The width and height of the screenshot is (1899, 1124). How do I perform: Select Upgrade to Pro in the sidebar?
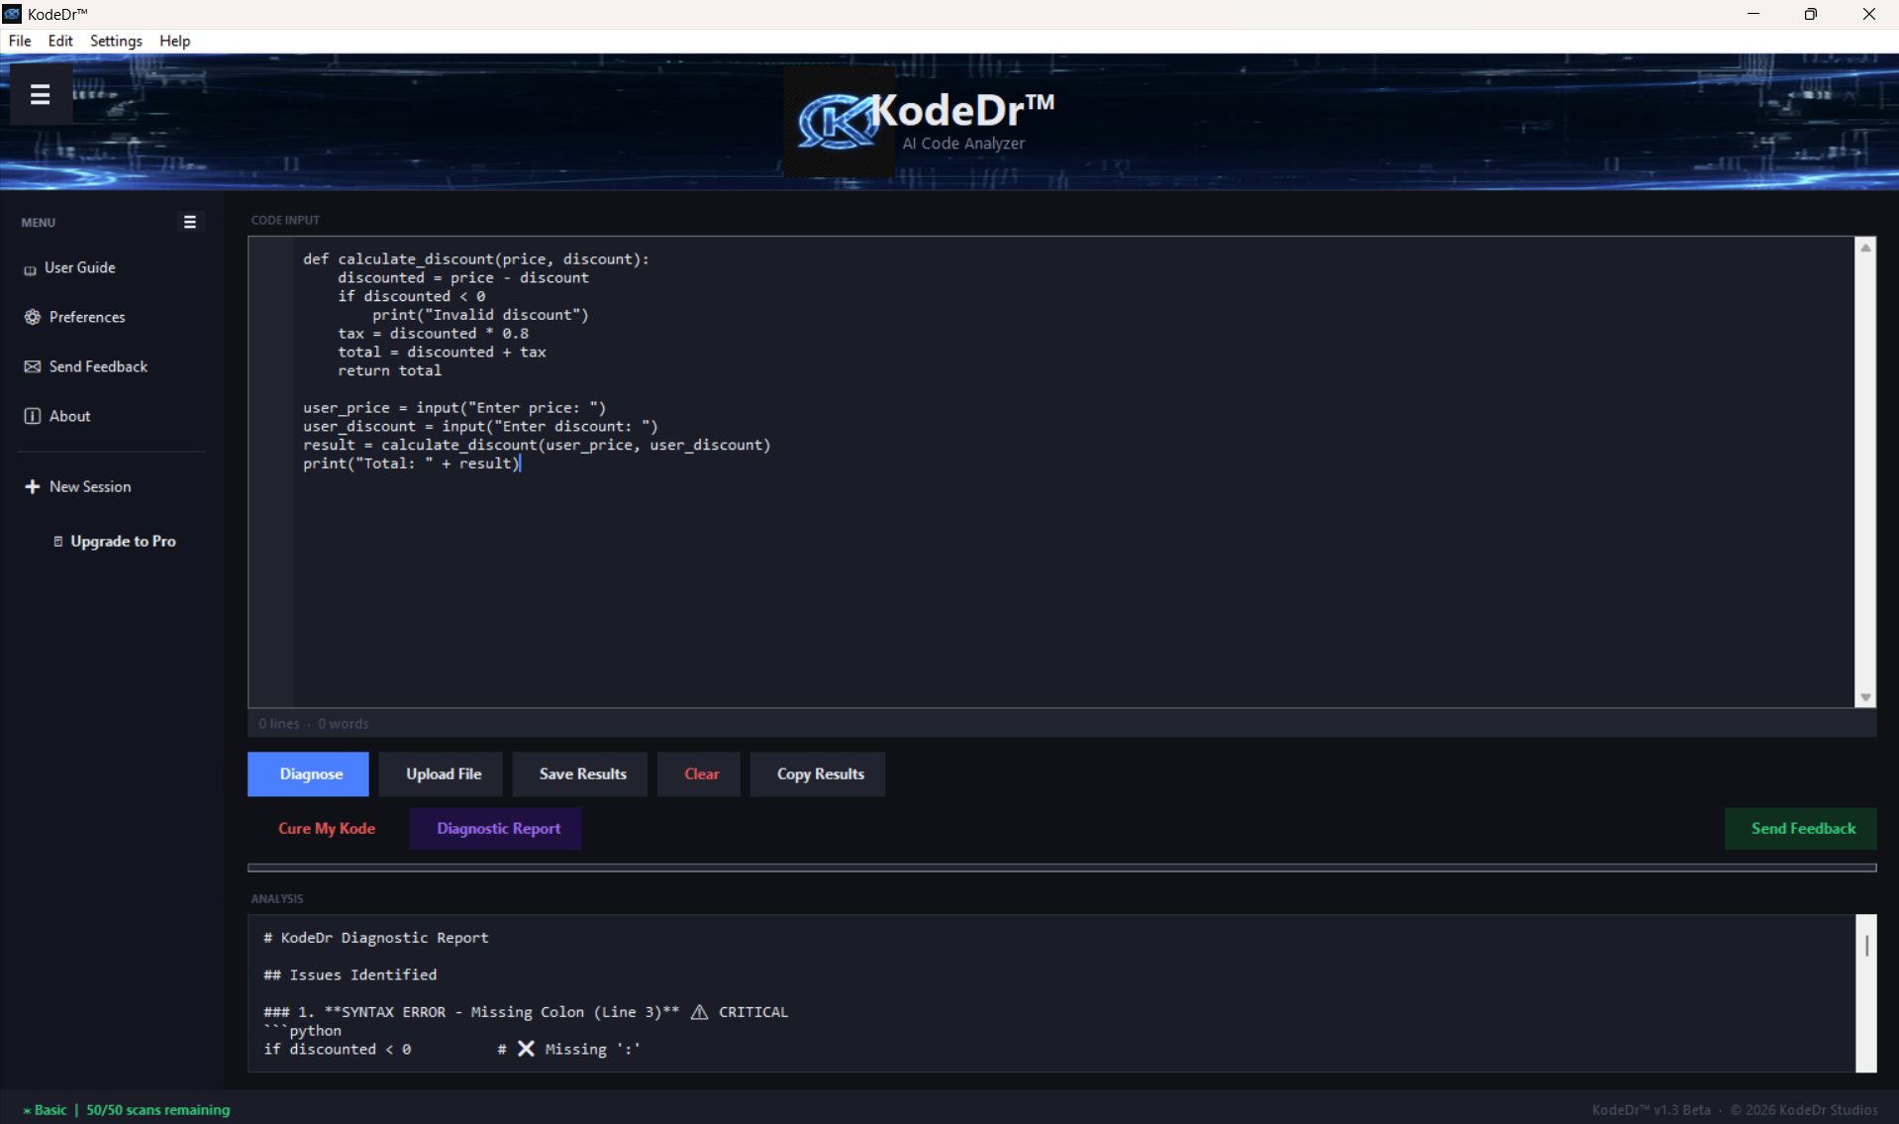123,541
